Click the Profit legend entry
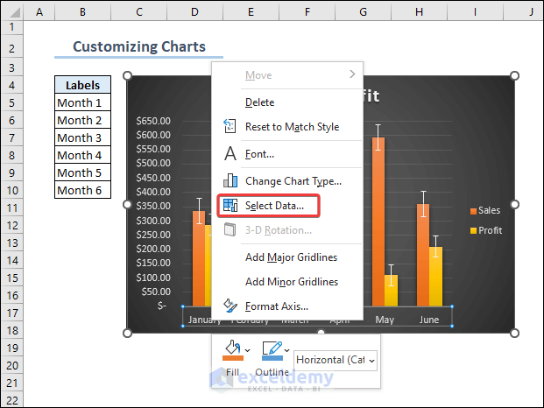544x408 pixels. [x=485, y=230]
